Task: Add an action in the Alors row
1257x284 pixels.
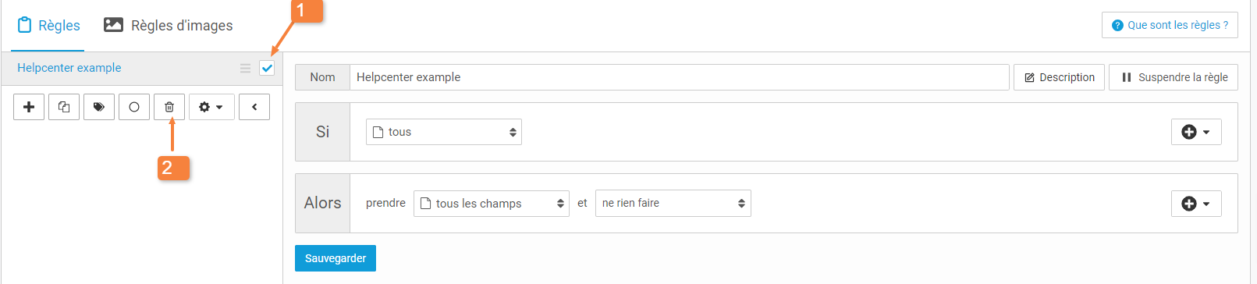Action: tap(1196, 204)
